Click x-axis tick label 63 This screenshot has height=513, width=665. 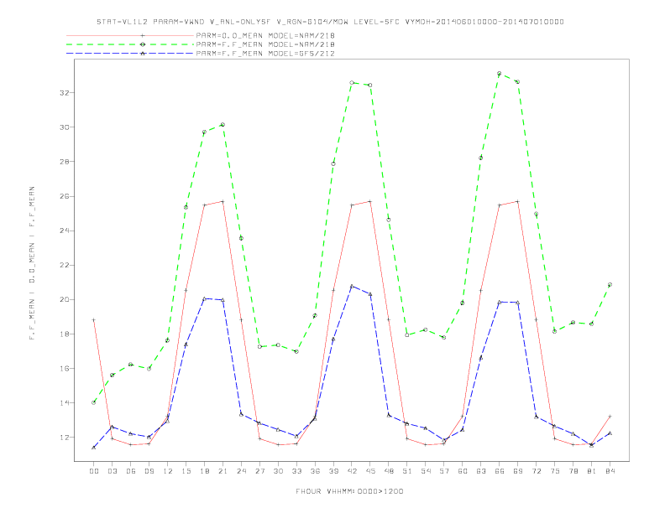[481, 471]
